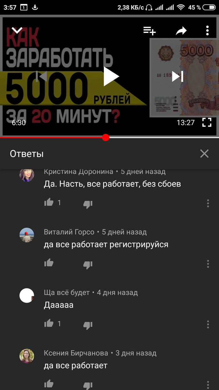Close the Ответы replies panel
219x390 pixels.
[x=204, y=154]
